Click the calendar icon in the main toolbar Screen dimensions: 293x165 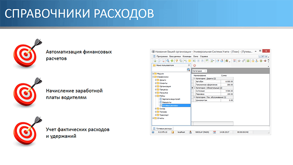(x=234, y=61)
